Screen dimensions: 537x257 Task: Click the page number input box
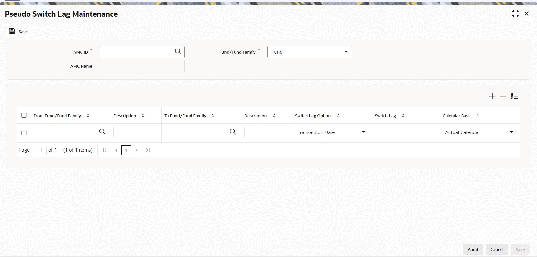(41, 150)
